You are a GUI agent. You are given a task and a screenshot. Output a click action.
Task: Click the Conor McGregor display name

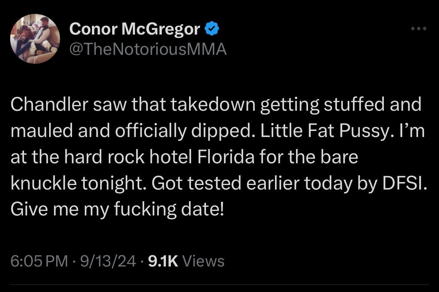[x=135, y=29]
